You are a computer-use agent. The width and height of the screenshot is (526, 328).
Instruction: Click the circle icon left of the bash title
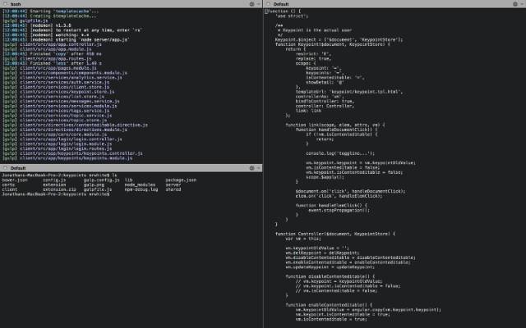pyautogui.click(x=5, y=4)
